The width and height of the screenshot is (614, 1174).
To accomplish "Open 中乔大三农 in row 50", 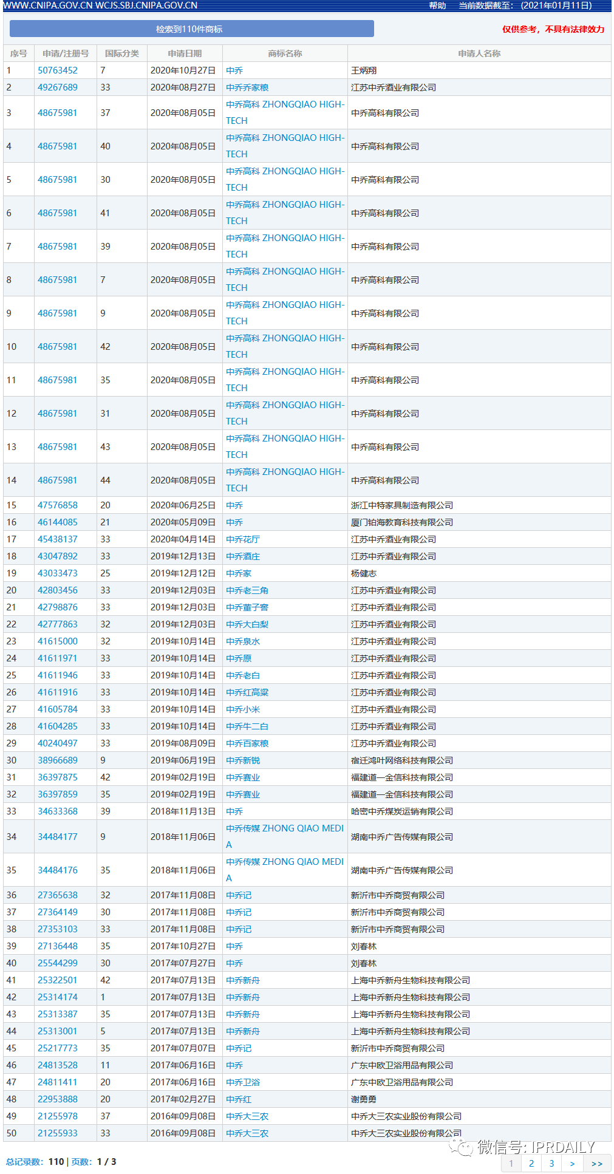I will (247, 1133).
